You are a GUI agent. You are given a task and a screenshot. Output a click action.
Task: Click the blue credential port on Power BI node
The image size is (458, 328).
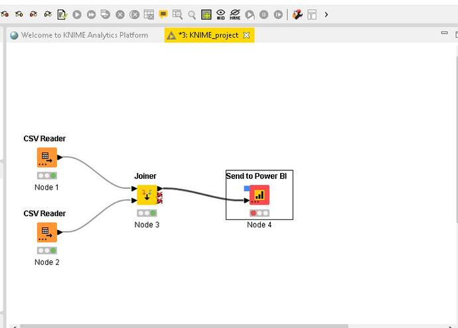click(247, 189)
